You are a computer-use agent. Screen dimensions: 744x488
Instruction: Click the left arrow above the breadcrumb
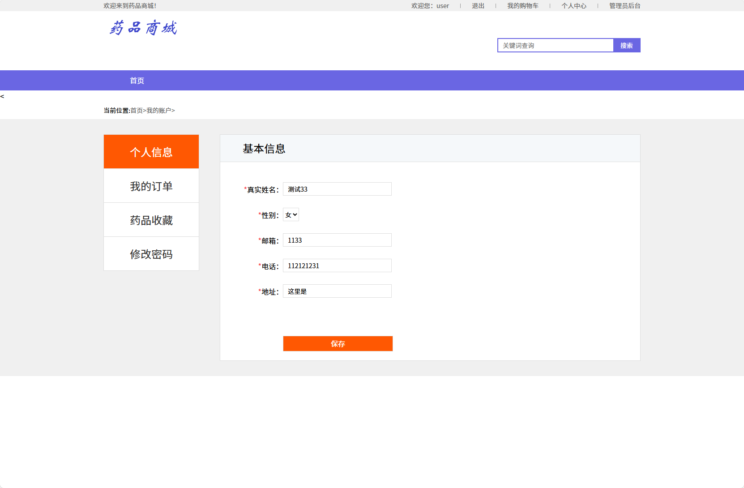[3, 95]
